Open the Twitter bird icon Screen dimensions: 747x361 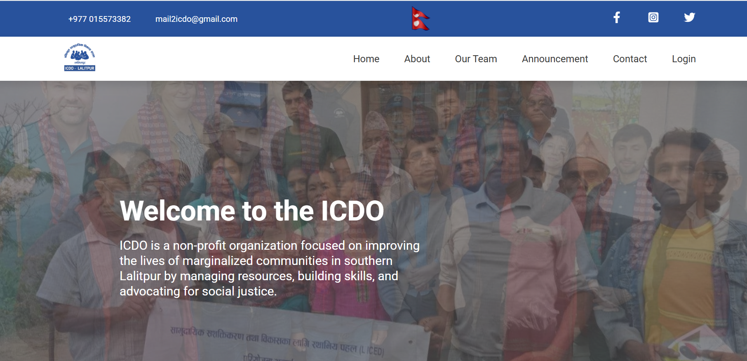point(689,17)
